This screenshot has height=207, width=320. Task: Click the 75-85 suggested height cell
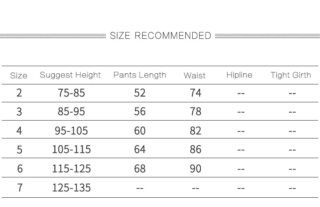[71, 93]
